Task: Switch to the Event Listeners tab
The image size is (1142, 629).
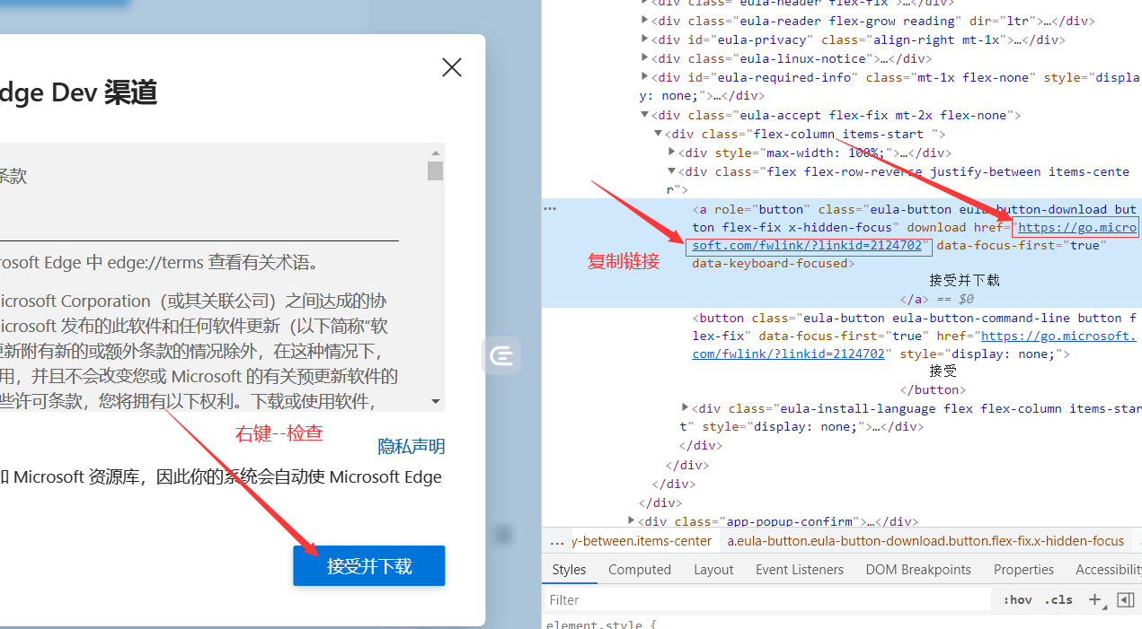Action: pyautogui.click(x=800, y=570)
